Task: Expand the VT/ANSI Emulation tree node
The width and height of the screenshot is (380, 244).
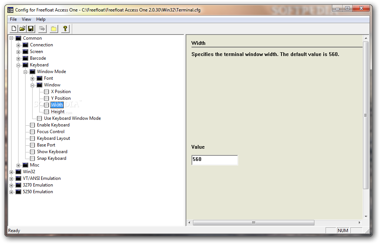Action: pos(11,179)
